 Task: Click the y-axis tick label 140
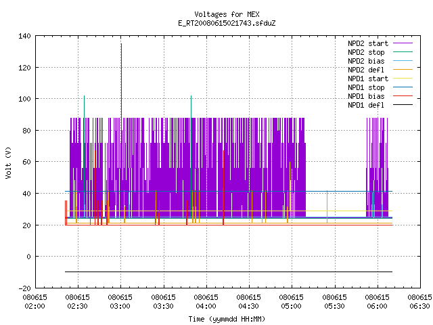(x=24, y=36)
